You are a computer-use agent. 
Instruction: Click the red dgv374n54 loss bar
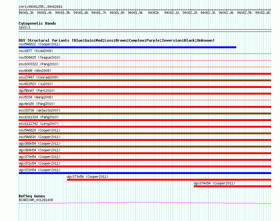(232, 186)
